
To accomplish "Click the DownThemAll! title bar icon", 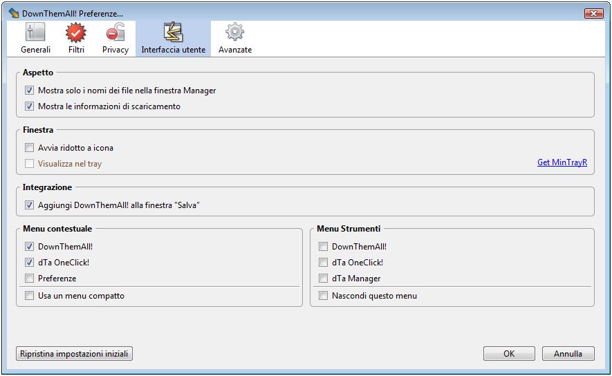I will click(13, 13).
